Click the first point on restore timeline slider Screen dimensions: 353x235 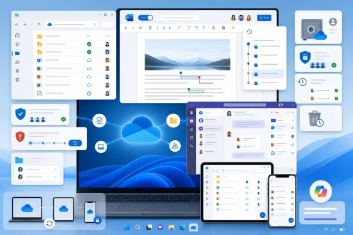31,143
